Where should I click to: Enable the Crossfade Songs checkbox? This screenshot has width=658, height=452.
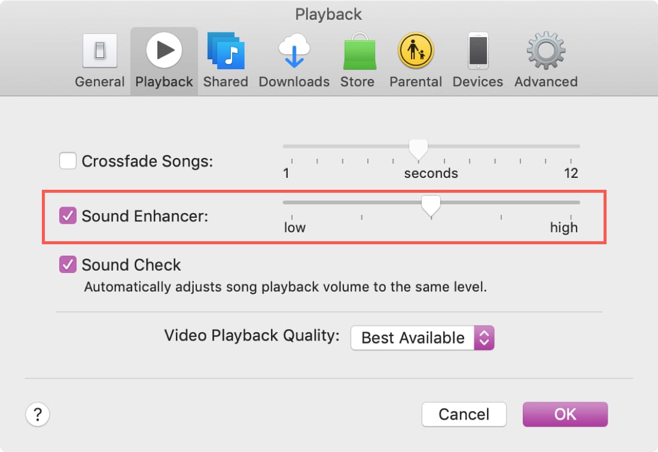click(x=68, y=161)
